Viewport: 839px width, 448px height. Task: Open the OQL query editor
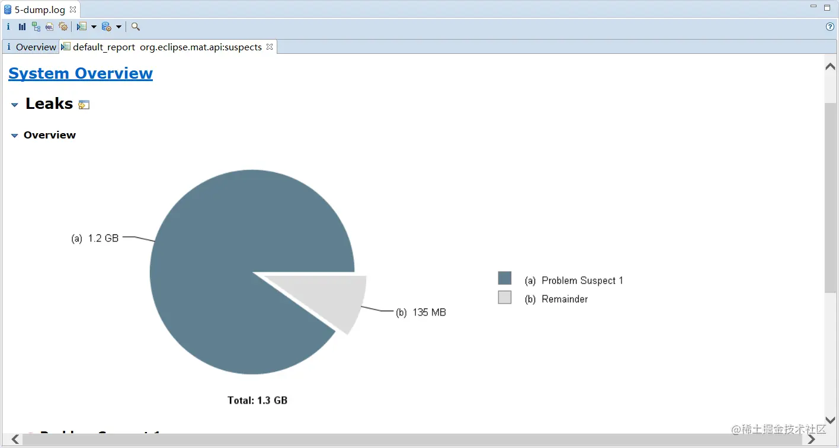(50, 27)
